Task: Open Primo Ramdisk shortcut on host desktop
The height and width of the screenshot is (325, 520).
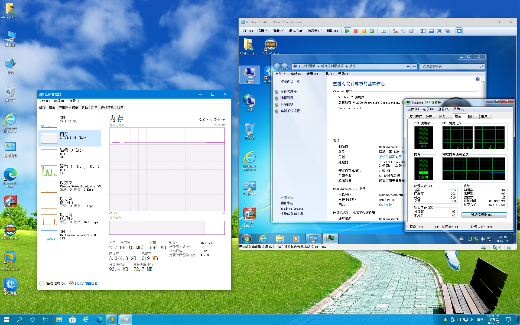Action: tap(10, 205)
